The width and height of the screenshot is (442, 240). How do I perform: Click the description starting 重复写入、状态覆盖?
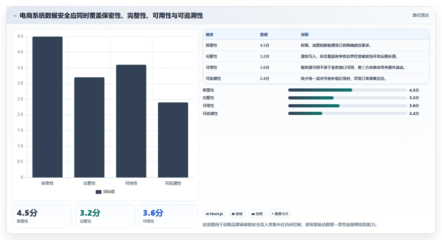click(x=349, y=57)
